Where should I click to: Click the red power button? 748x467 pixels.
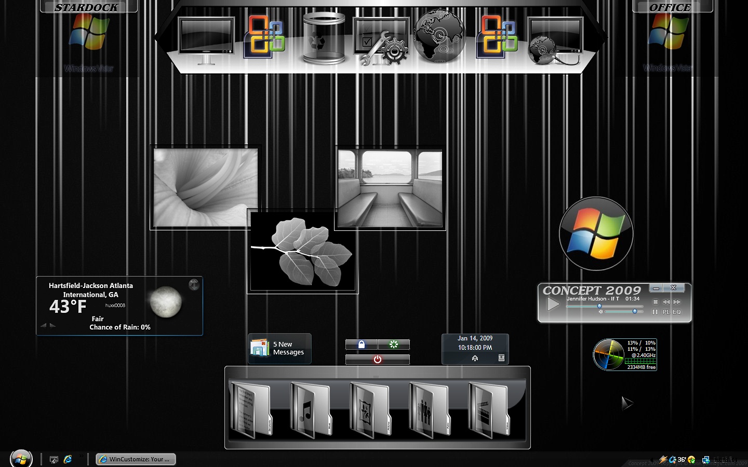click(378, 359)
